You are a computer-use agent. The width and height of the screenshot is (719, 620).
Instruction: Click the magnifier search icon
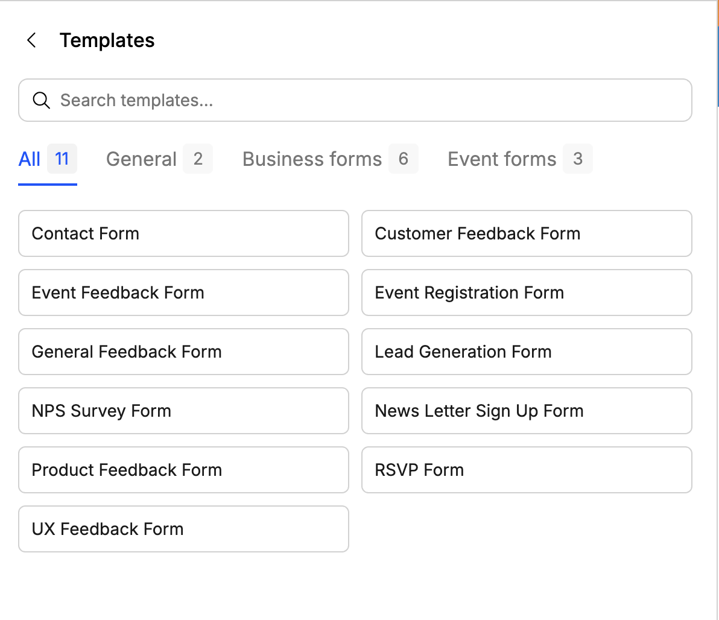(41, 100)
